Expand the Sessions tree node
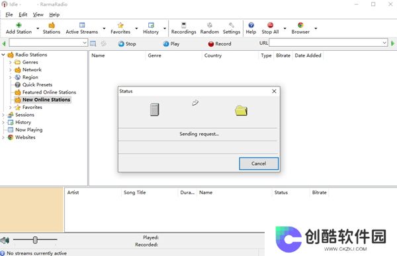The width and height of the screenshot is (397, 256). (3, 115)
